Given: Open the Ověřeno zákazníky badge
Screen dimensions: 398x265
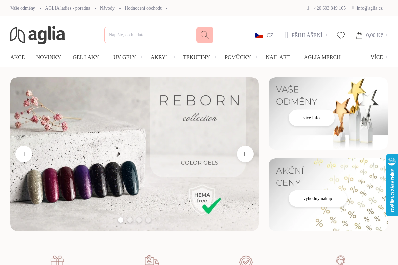Looking at the screenshot, I should [392, 185].
